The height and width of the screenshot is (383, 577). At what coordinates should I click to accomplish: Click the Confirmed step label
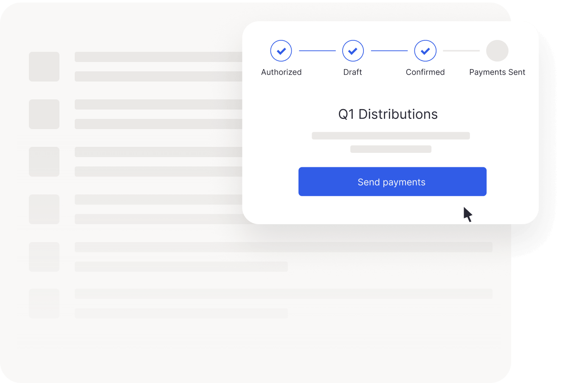425,72
